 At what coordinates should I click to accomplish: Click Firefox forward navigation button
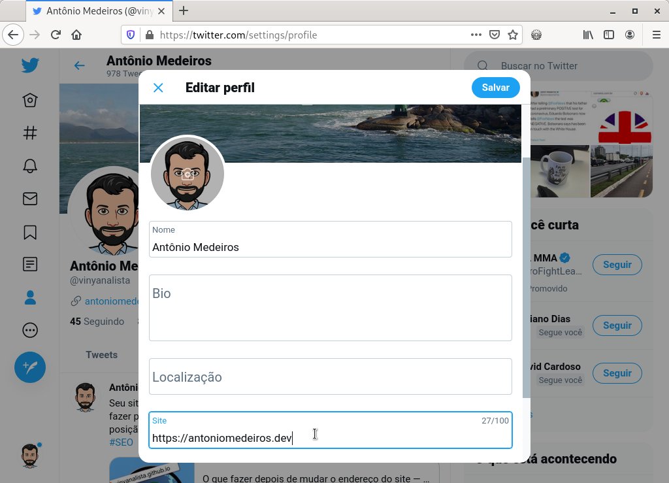point(35,35)
